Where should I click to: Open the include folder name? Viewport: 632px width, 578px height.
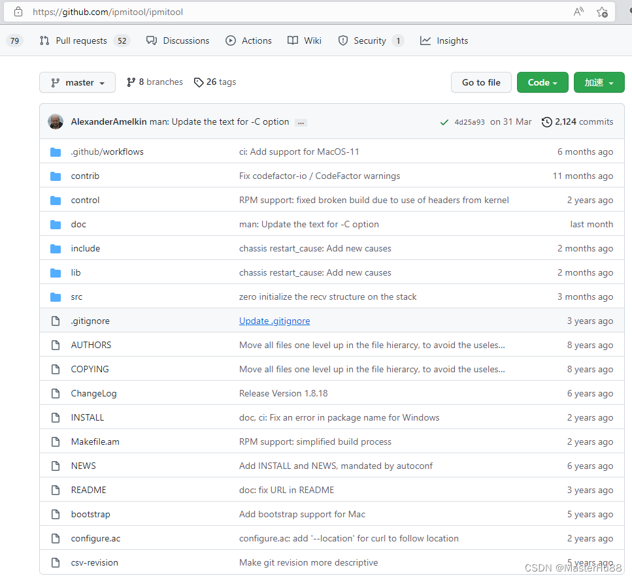pyautogui.click(x=86, y=249)
